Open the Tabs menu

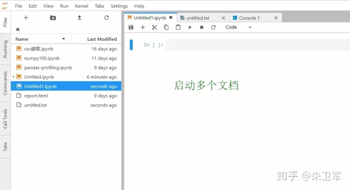tap(100, 6)
